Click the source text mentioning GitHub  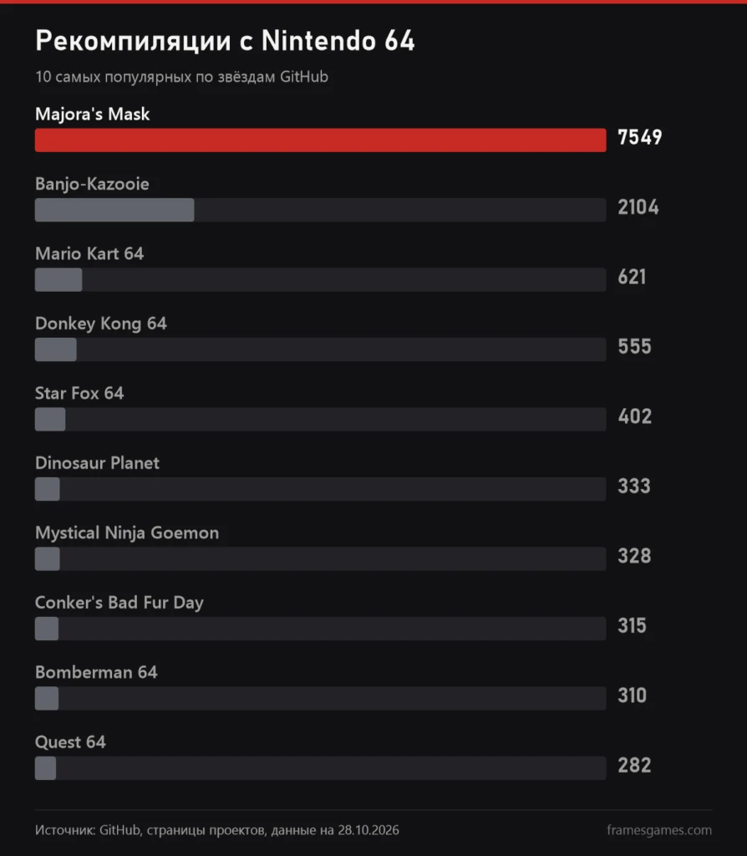click(217, 830)
